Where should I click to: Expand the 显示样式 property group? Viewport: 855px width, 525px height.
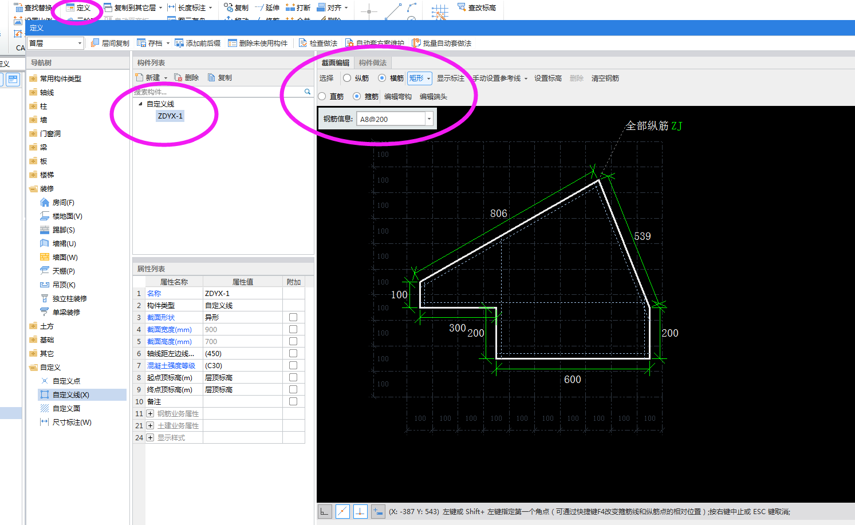(150, 437)
